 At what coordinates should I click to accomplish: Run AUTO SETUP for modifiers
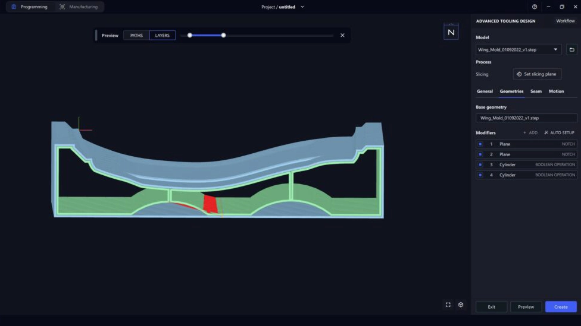[x=559, y=132]
